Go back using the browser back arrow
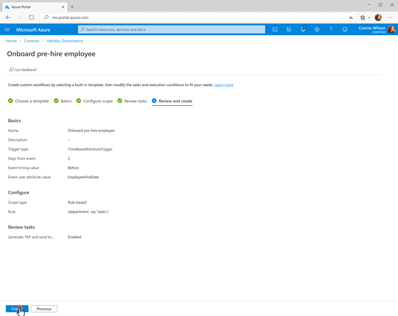Screen dimensions: 398x316 pos(8,17)
